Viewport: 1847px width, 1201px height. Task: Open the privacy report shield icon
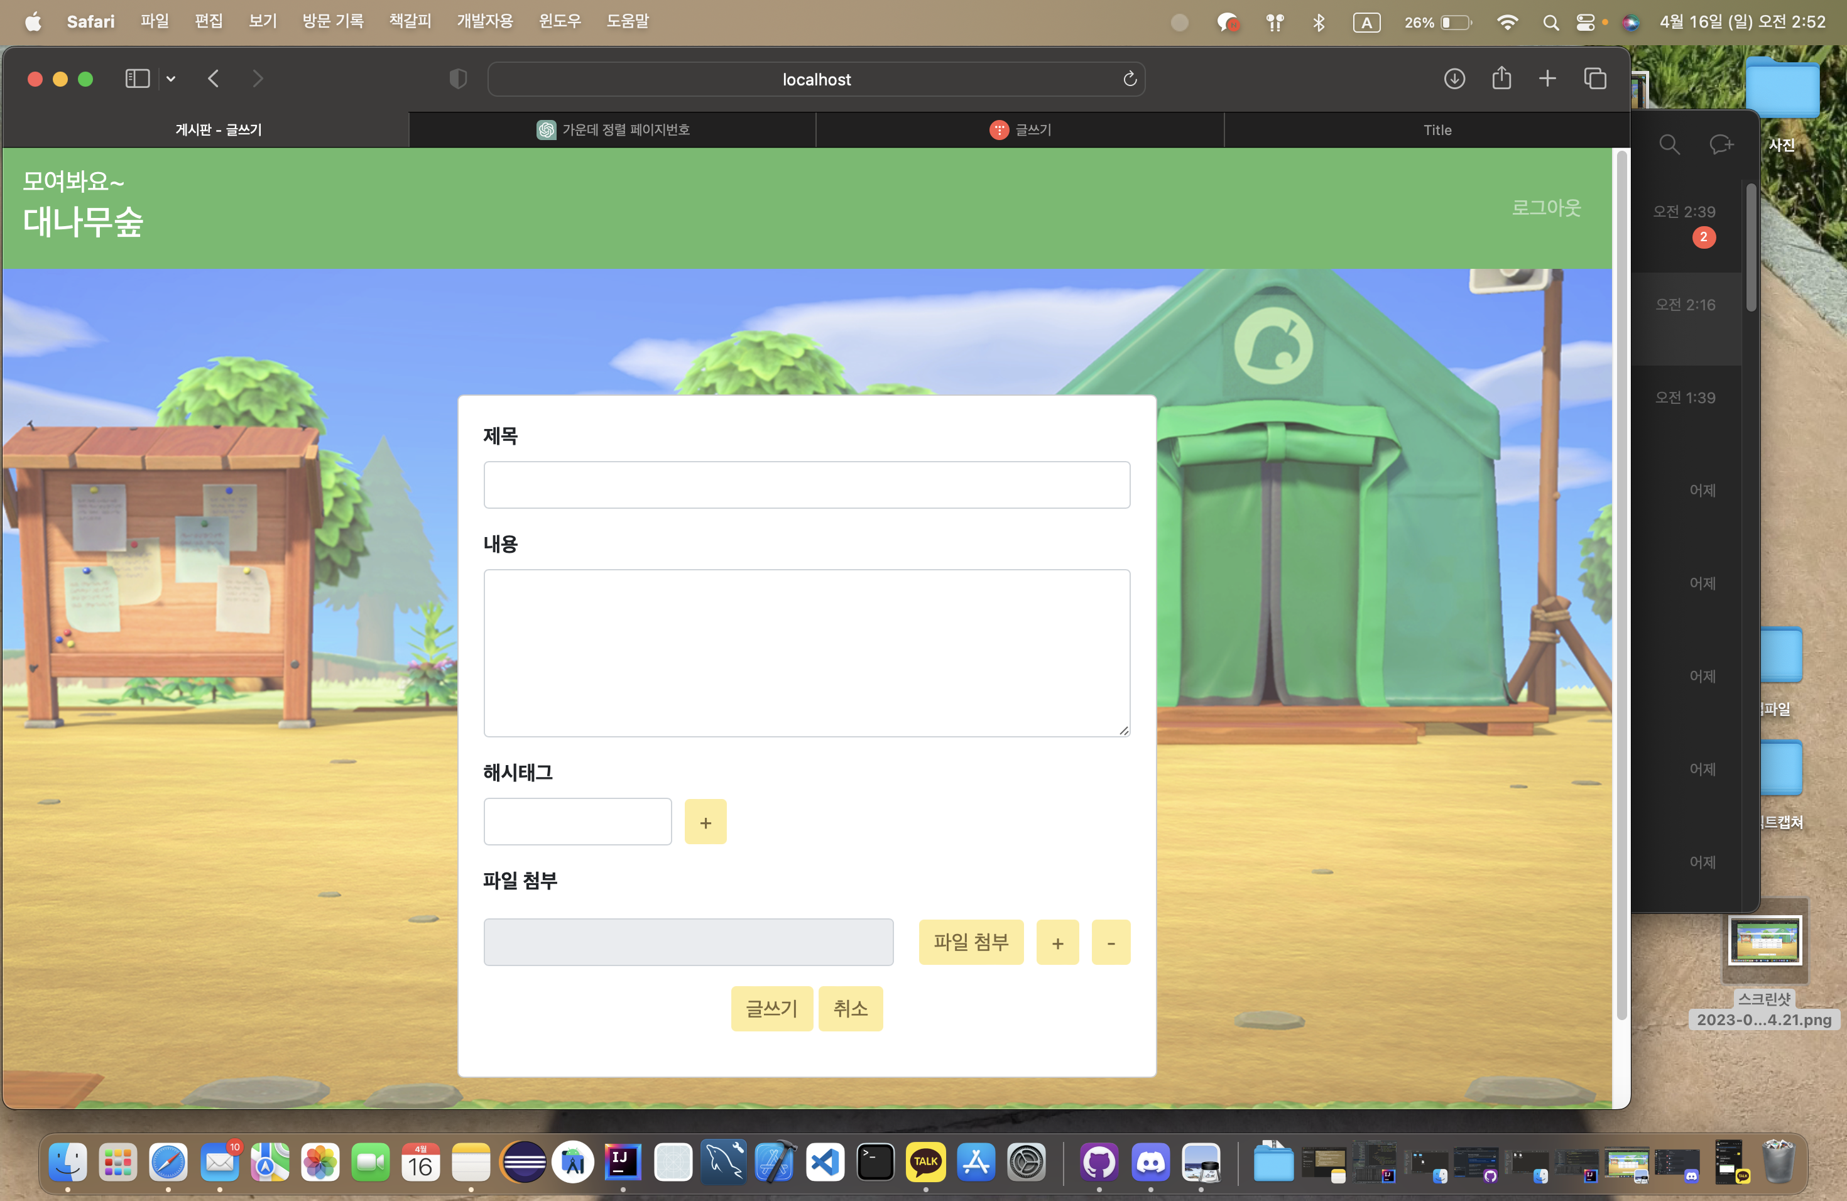[x=458, y=79]
